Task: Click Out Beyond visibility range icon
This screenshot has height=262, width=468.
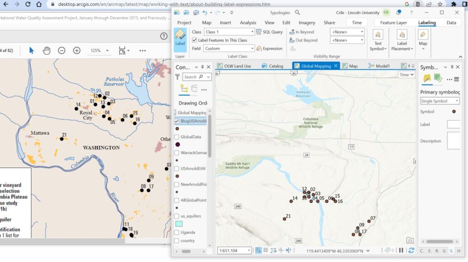Action: pos(292,40)
